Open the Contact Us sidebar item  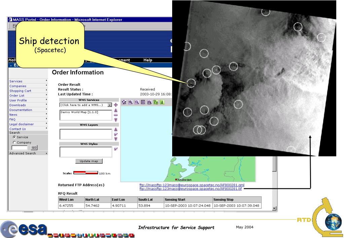[x=17, y=129]
